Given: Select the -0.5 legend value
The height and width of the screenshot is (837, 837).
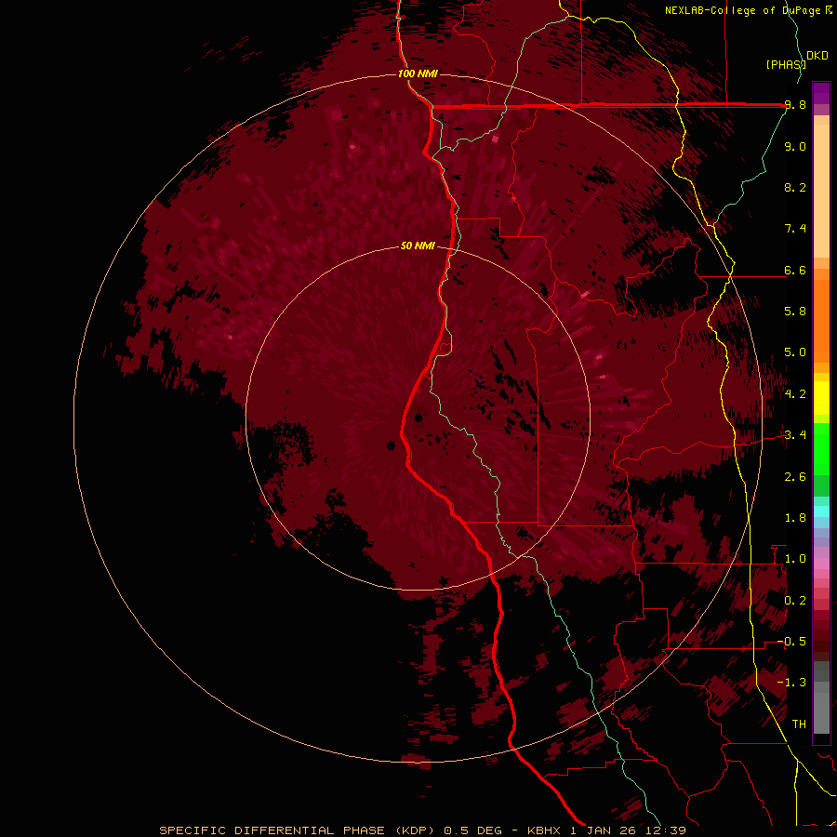Looking at the screenshot, I should click(x=791, y=642).
